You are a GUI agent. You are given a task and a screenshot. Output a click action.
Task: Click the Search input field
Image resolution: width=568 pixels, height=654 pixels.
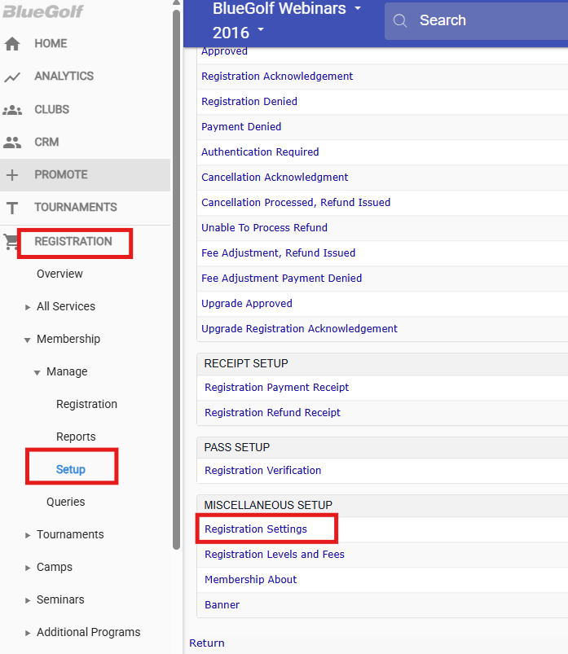[476, 20]
